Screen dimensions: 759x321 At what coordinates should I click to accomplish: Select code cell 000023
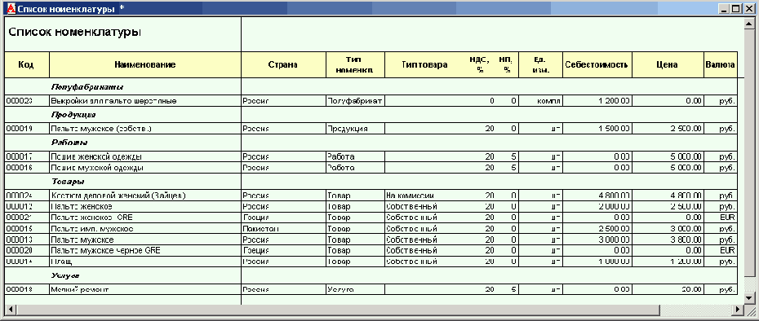point(27,101)
